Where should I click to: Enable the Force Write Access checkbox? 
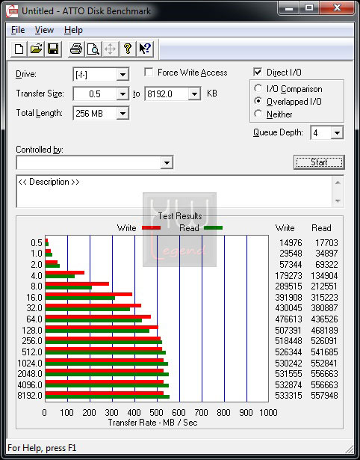pyautogui.click(x=149, y=72)
